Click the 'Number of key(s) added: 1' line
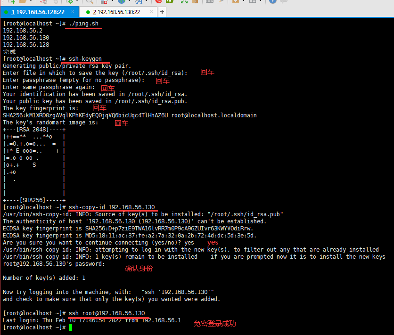The width and height of the screenshot is (394, 335). point(44,278)
